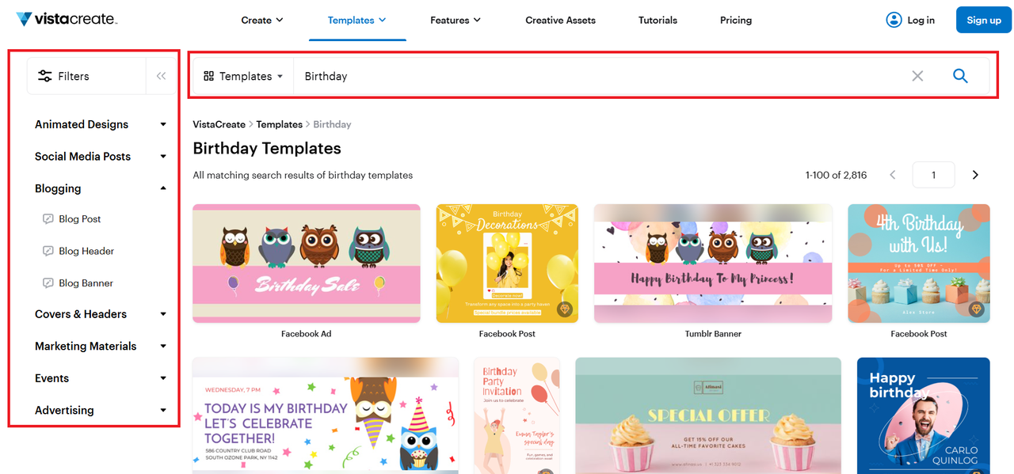Viewport: 1014px width, 474px height.
Task: Go to next results page arrow
Action: point(975,175)
